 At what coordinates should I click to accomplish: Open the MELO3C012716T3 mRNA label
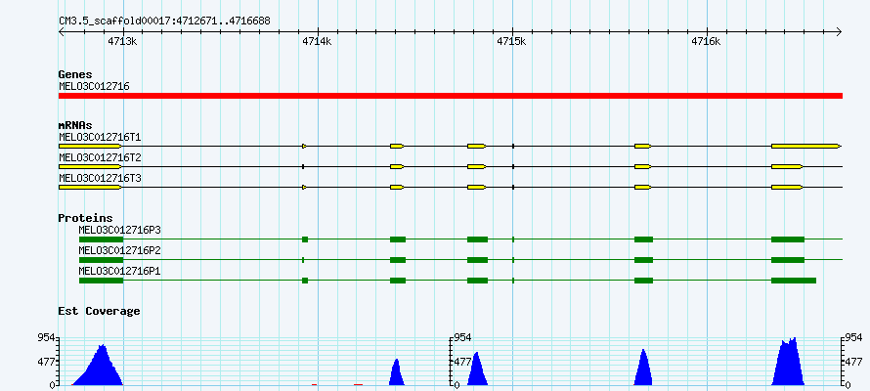click(100, 178)
